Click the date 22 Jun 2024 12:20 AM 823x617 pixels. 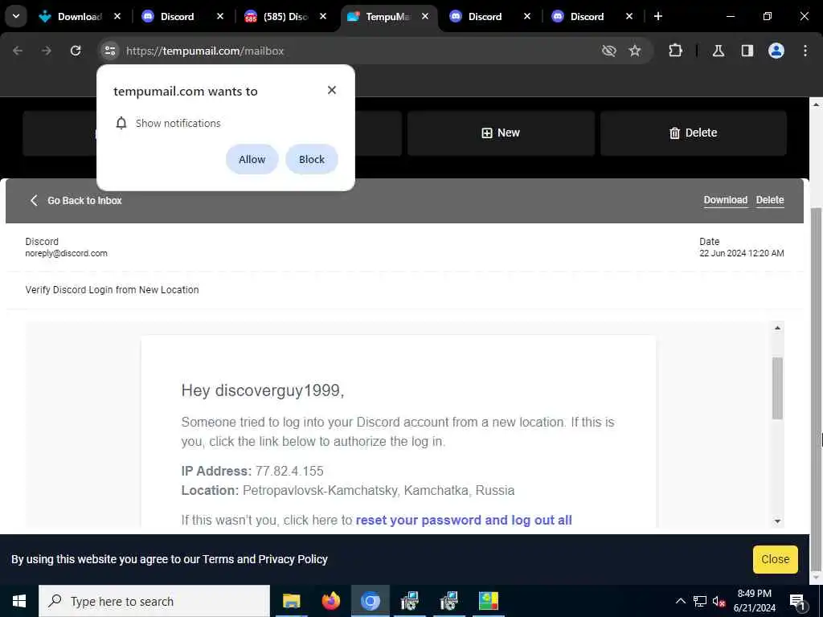point(742,253)
